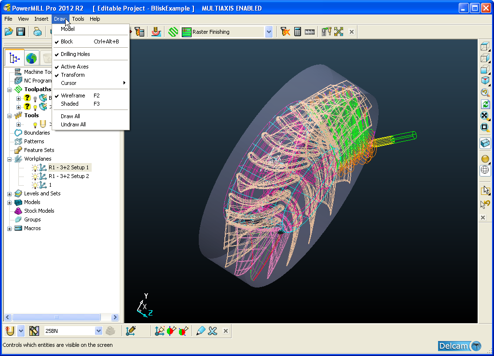Choose Shaded from the Draw menu
Viewport: 494px width, 356px height.
click(x=91, y=104)
